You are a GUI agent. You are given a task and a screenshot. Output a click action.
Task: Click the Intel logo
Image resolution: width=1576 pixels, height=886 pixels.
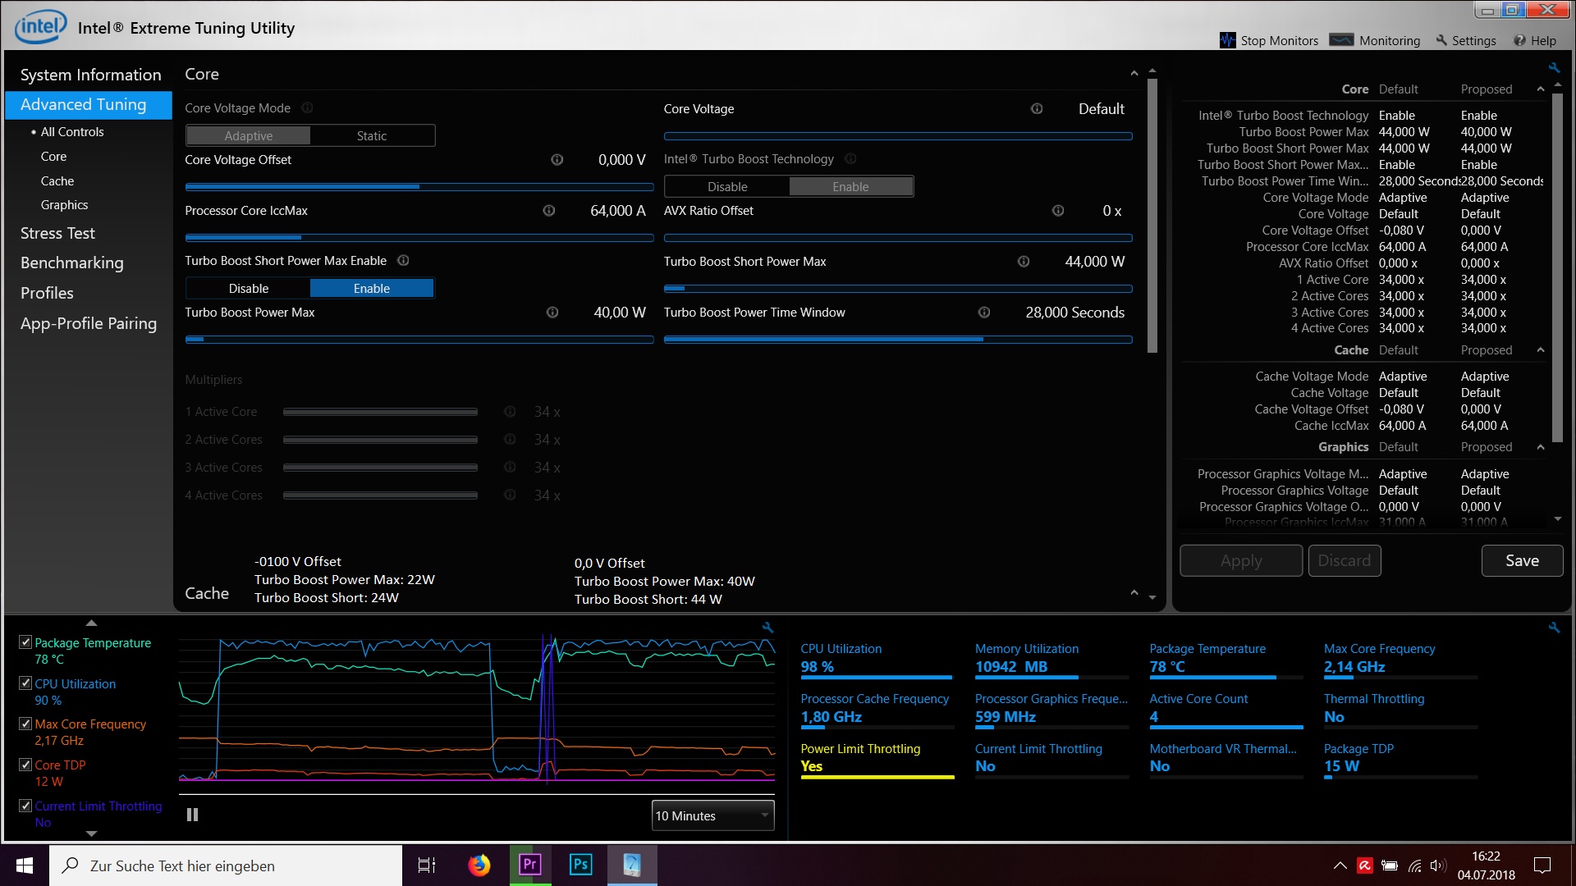40,27
